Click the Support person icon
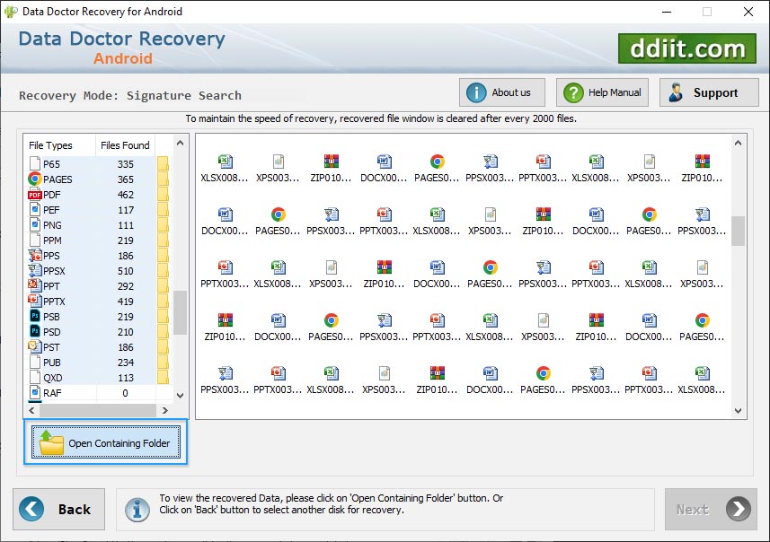This screenshot has height=542, width=770. coord(676,92)
